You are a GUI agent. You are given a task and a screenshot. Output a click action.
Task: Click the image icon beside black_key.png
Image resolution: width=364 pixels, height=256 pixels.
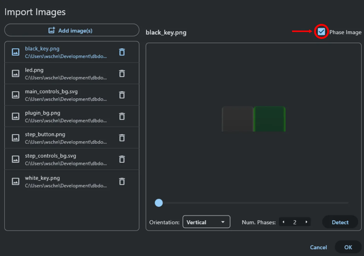(15, 52)
